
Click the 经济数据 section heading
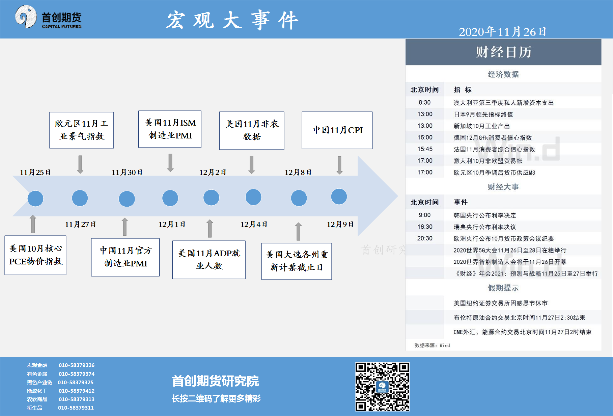[x=503, y=74]
